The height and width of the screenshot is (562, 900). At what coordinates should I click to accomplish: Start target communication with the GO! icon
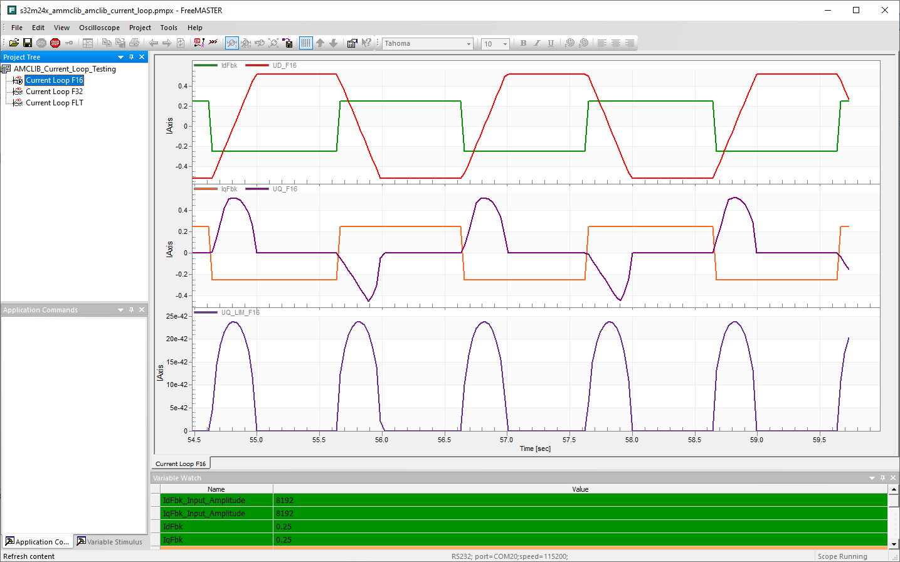coord(41,43)
